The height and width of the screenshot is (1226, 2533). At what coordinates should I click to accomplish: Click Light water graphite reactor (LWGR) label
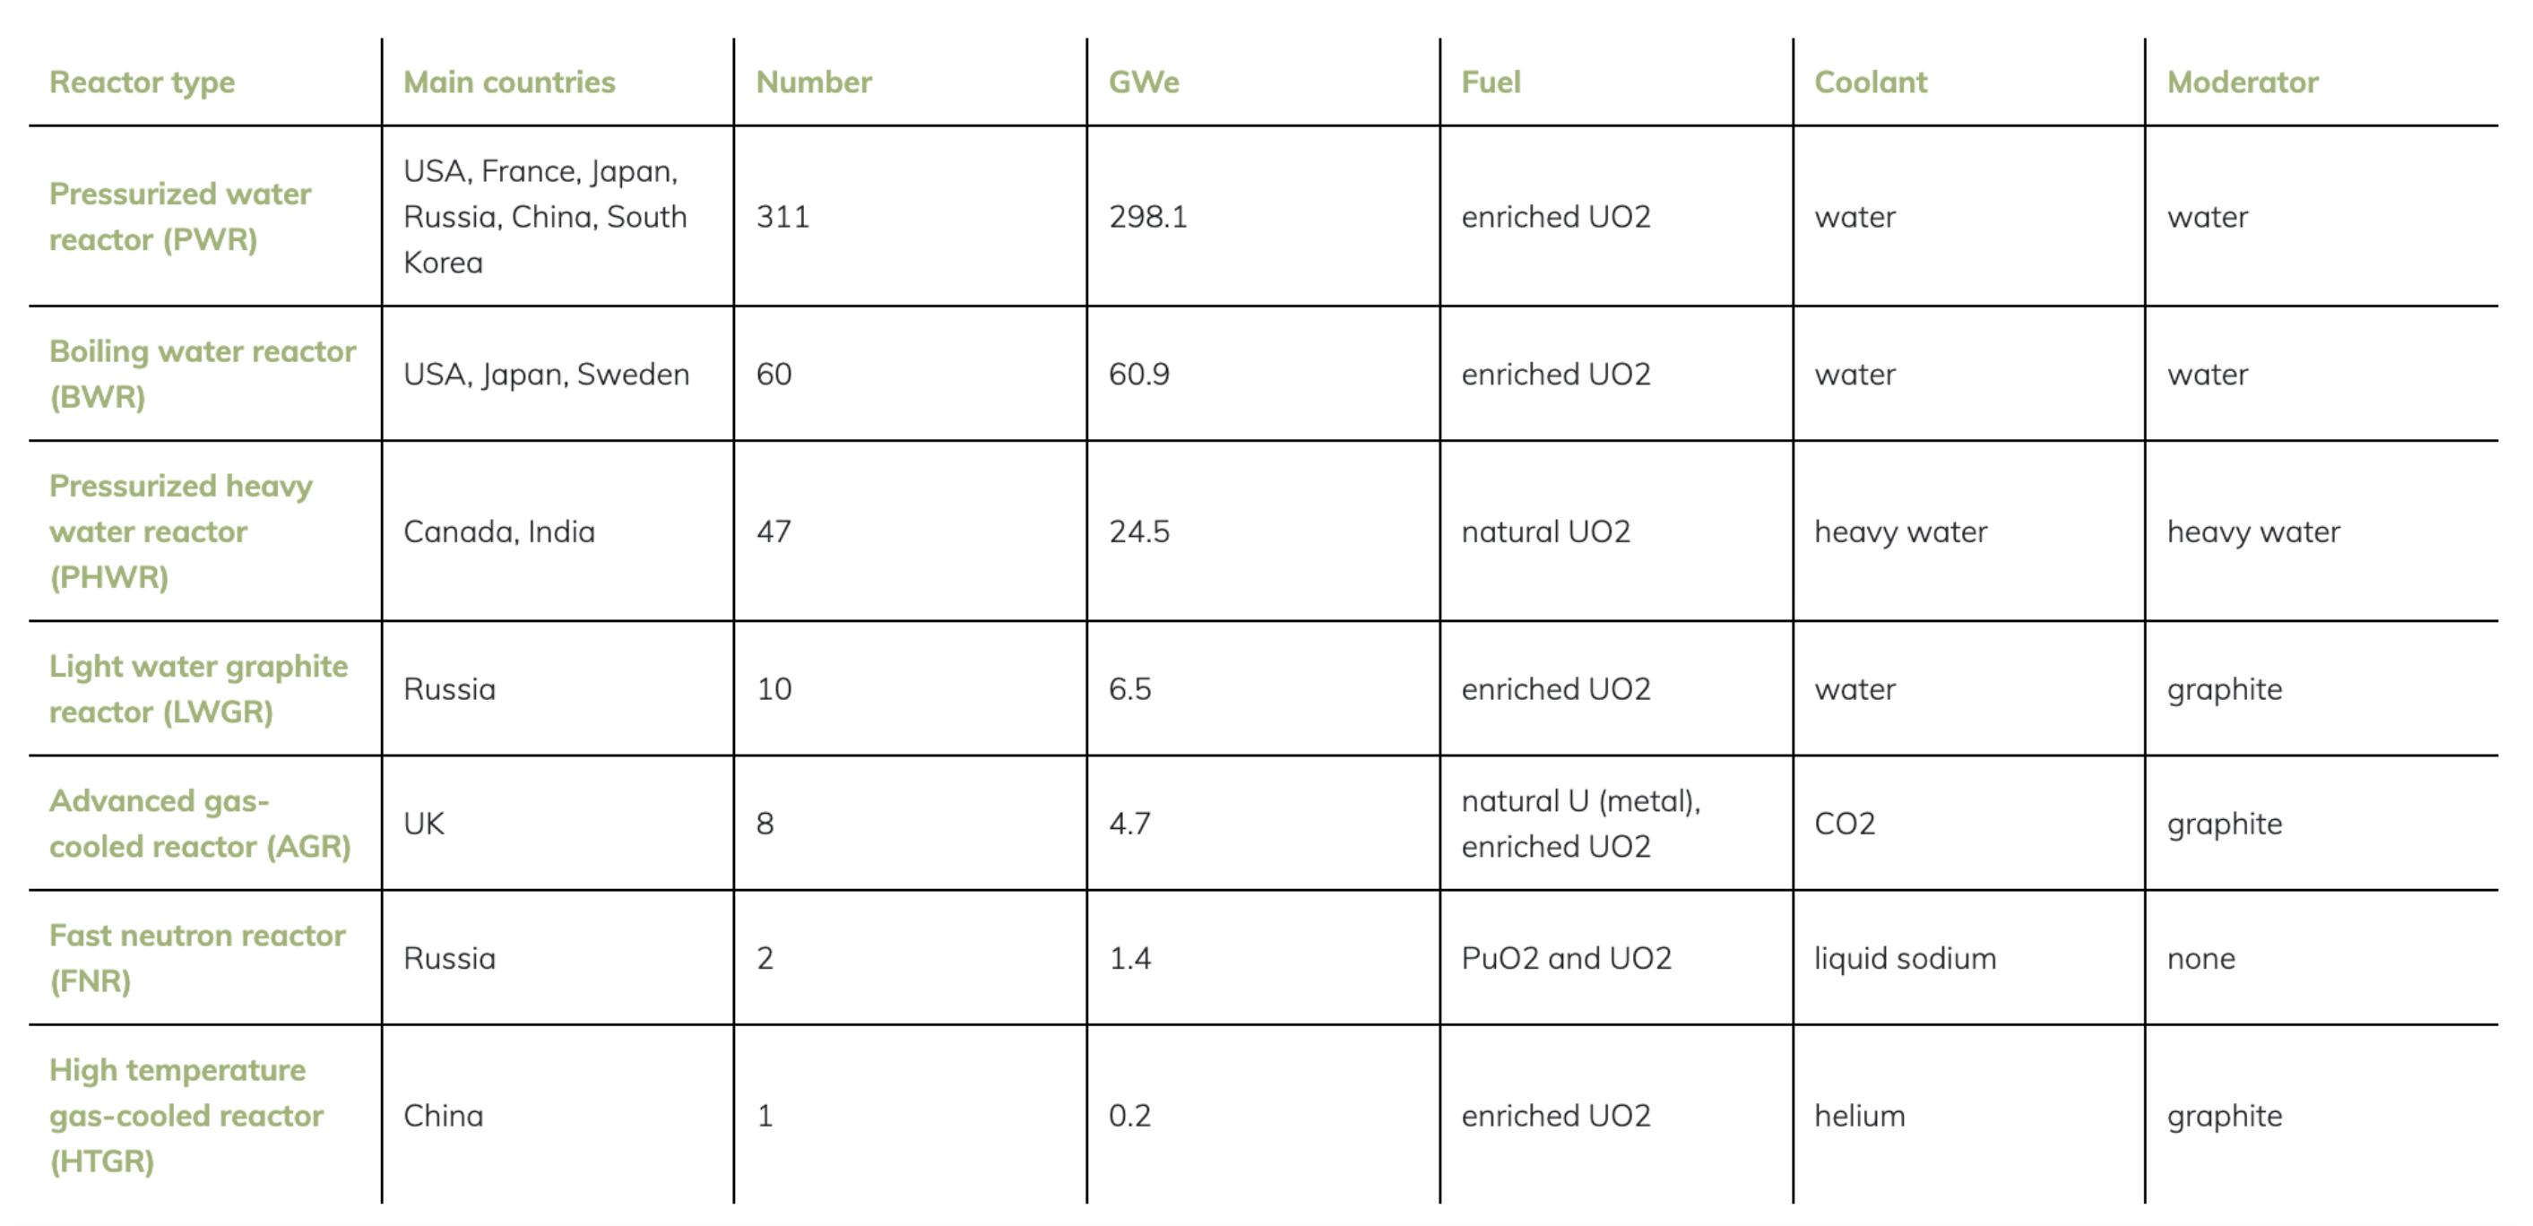click(198, 688)
